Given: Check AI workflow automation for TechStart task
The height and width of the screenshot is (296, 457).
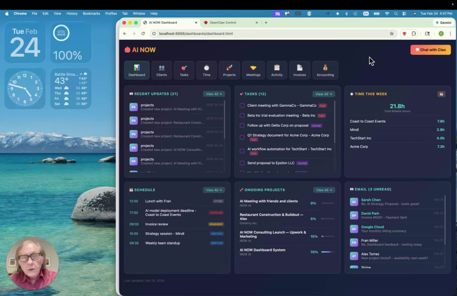Looking at the screenshot, I should [242, 151].
